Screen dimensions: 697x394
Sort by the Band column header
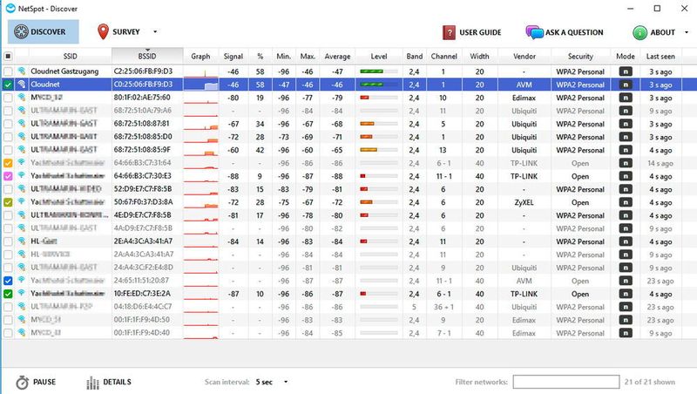tap(415, 56)
